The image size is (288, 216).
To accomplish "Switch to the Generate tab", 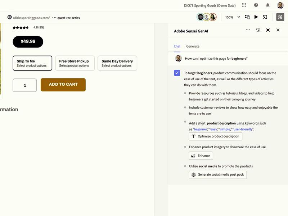I will tap(193, 46).
